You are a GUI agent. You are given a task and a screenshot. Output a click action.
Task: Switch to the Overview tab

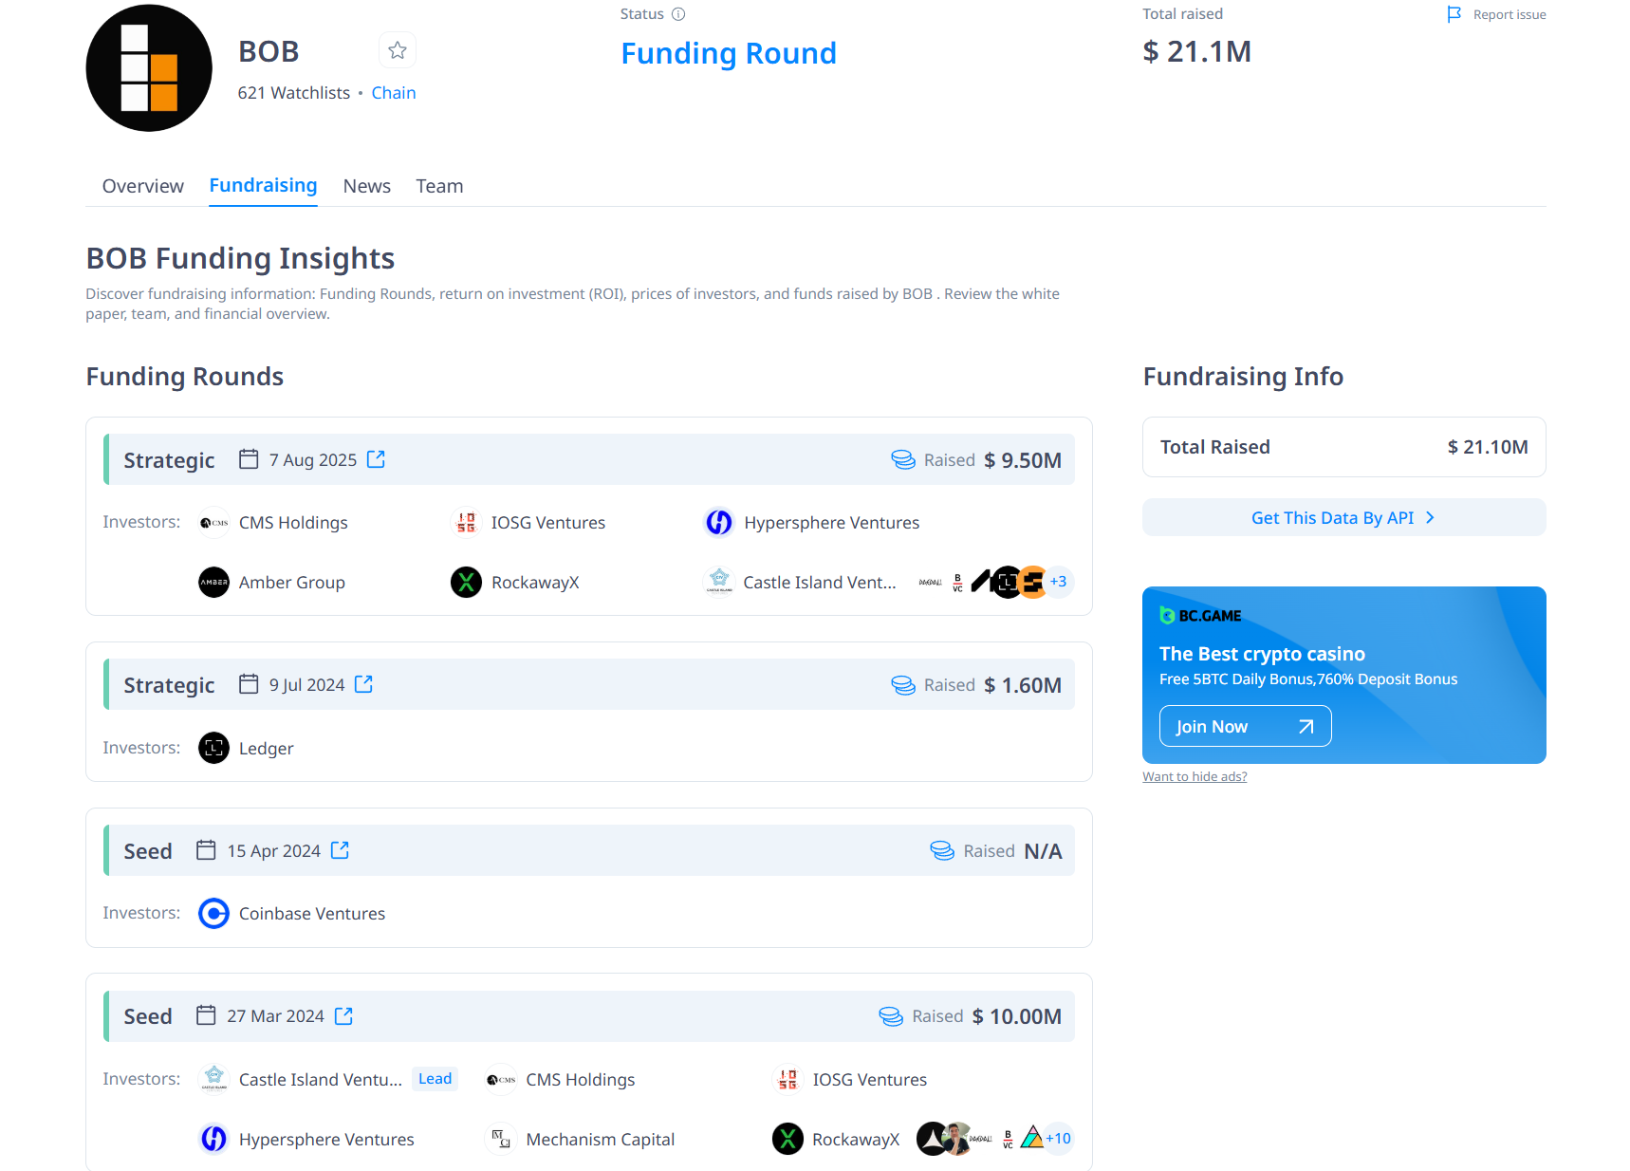[143, 186]
